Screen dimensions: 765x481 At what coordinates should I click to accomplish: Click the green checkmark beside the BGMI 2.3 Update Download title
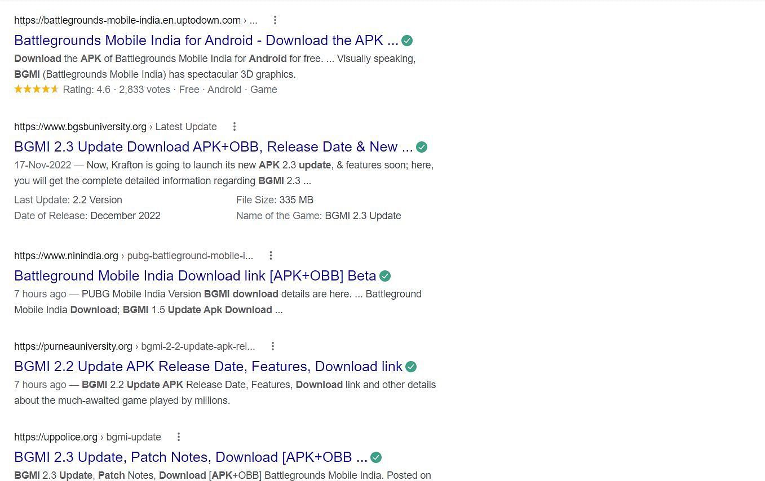click(422, 147)
